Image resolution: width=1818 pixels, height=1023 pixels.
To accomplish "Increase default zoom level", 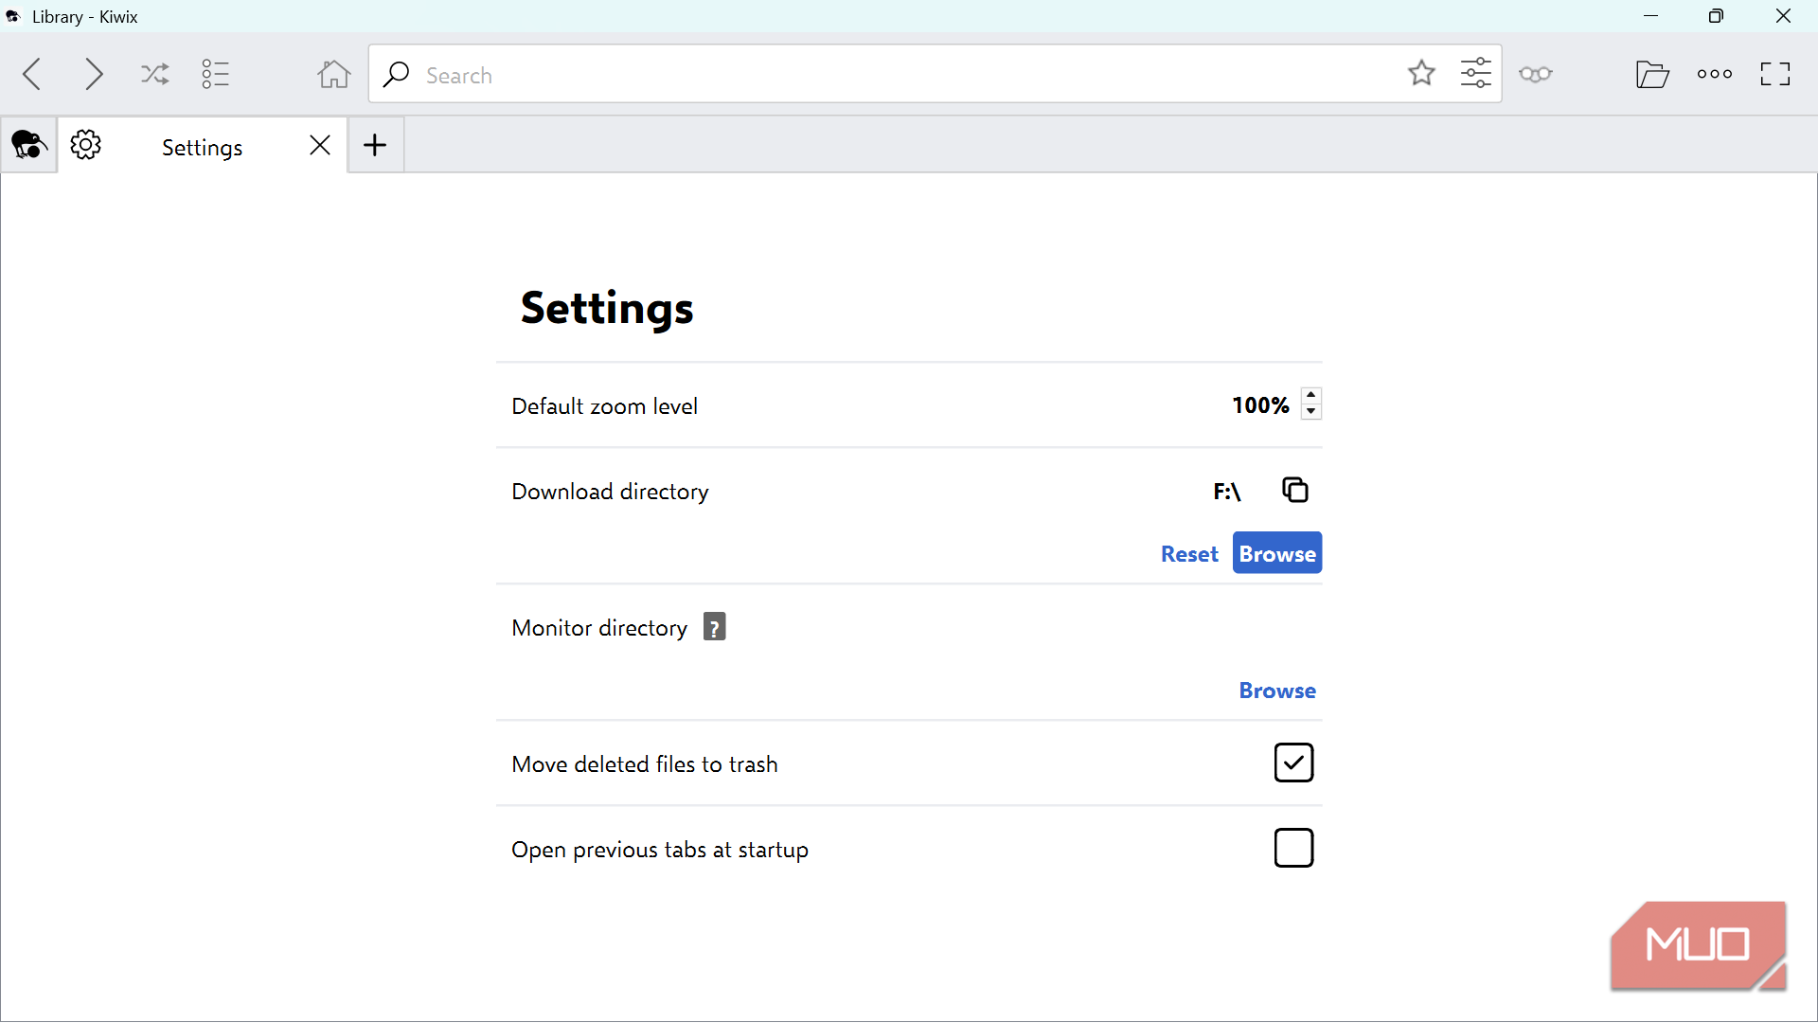I will pos(1311,395).
